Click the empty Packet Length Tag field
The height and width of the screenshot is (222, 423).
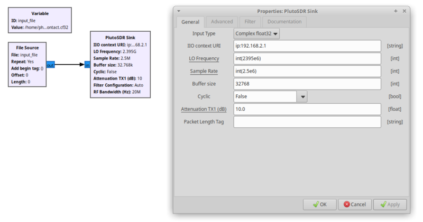click(307, 122)
